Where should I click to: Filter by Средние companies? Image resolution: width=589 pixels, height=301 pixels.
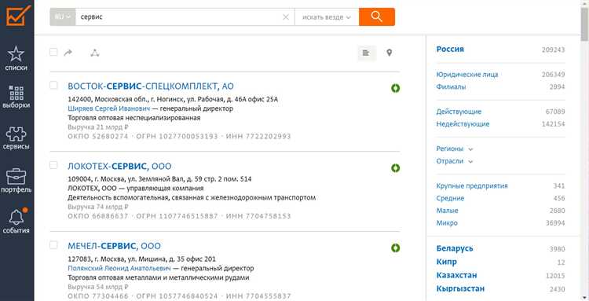coord(450,198)
